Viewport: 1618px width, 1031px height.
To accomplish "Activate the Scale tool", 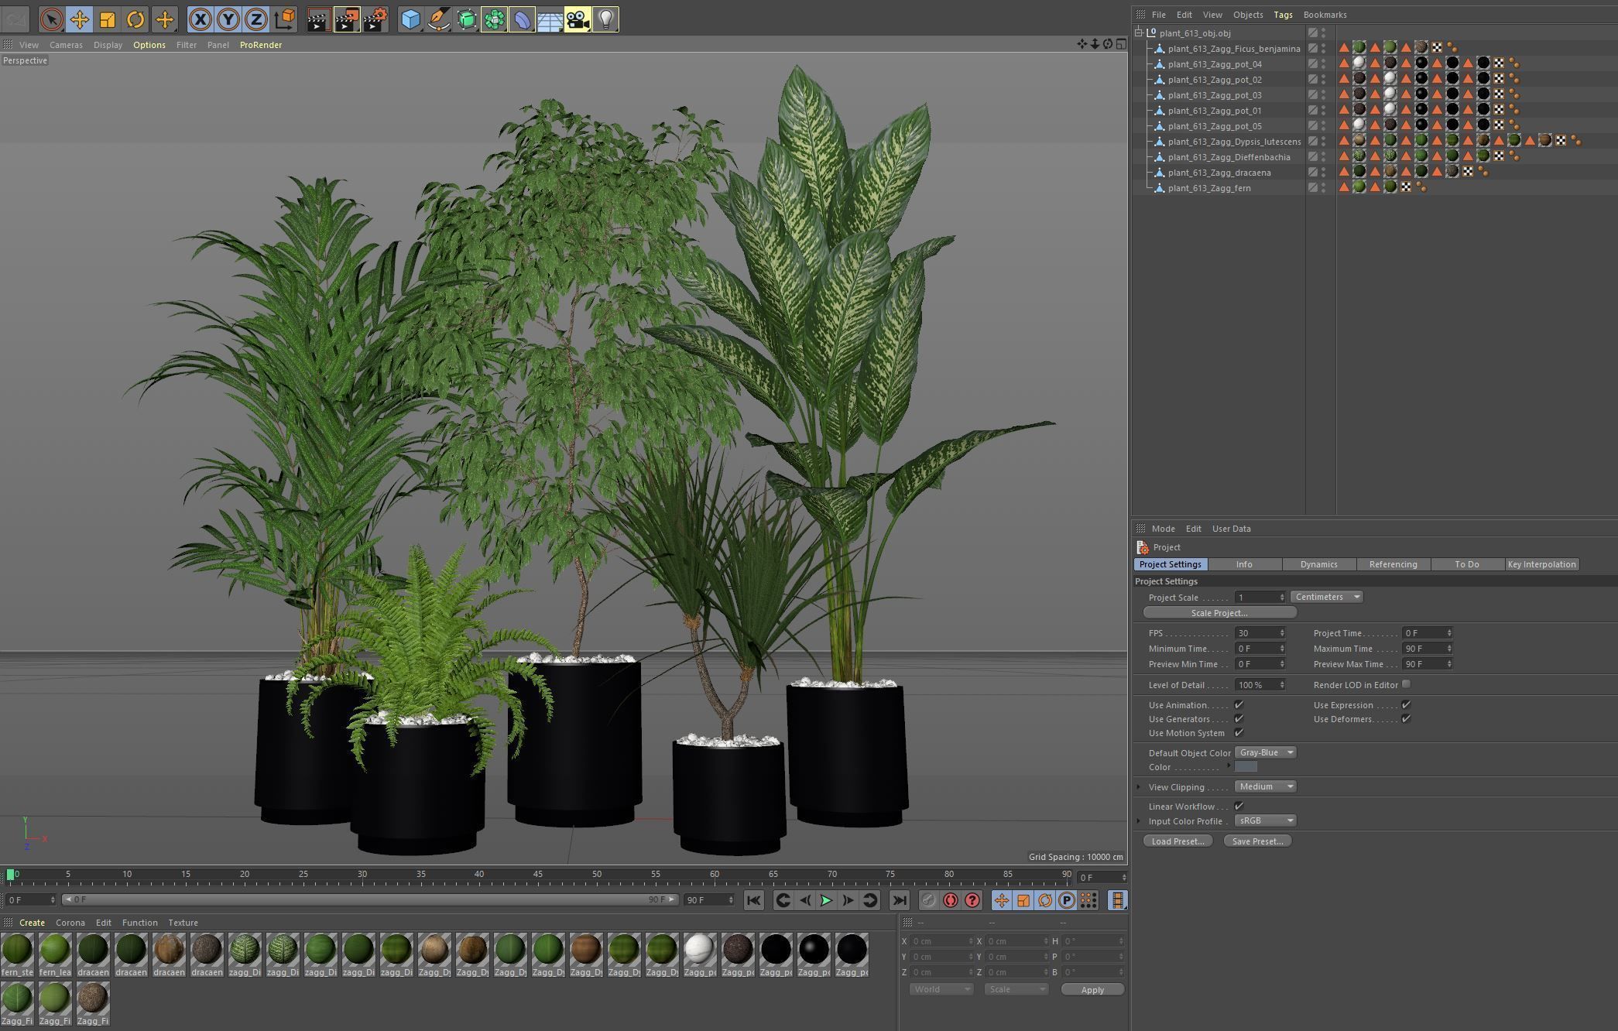I will pyautogui.click(x=108, y=19).
